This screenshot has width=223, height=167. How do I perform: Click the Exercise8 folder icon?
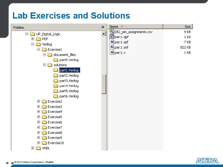(44, 133)
